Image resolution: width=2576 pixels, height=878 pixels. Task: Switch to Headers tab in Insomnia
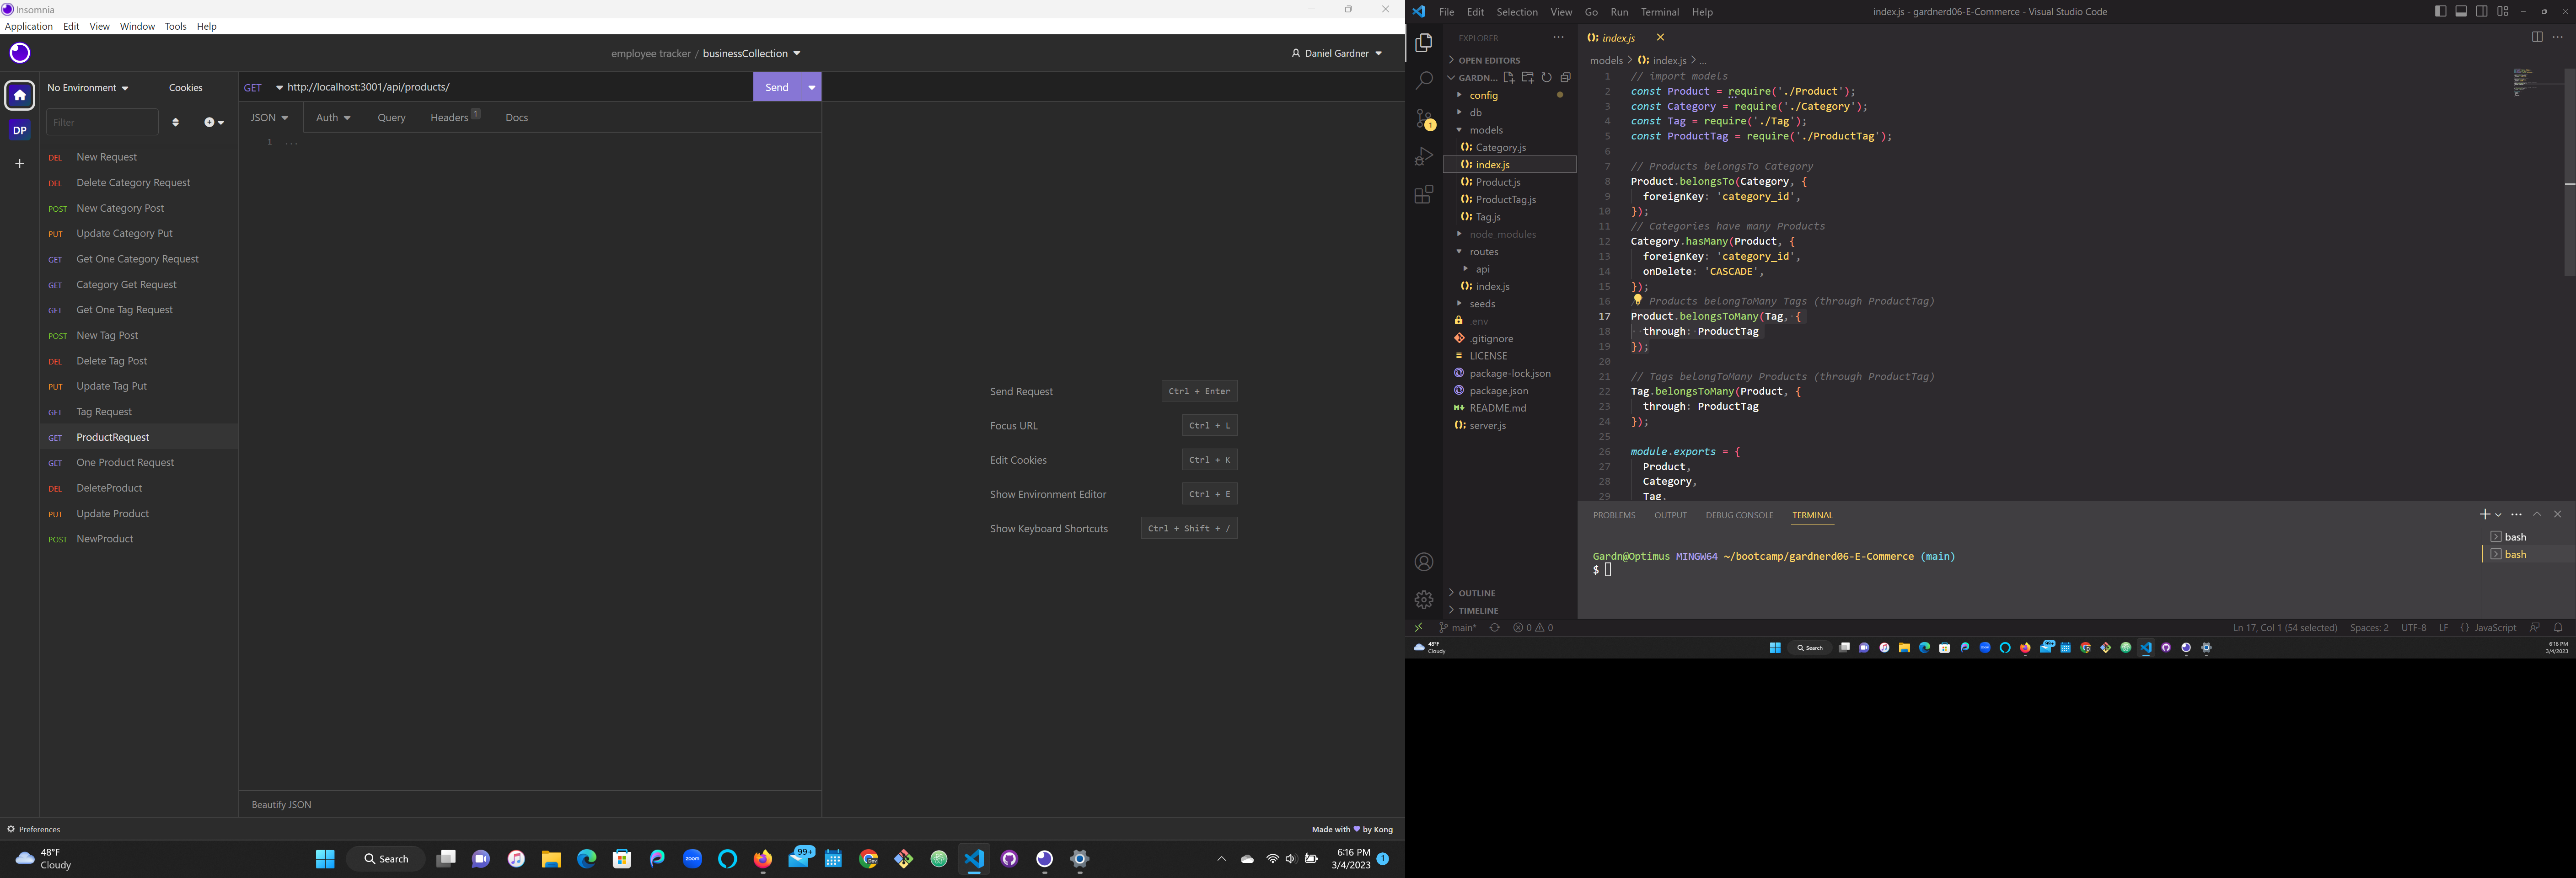tap(455, 117)
